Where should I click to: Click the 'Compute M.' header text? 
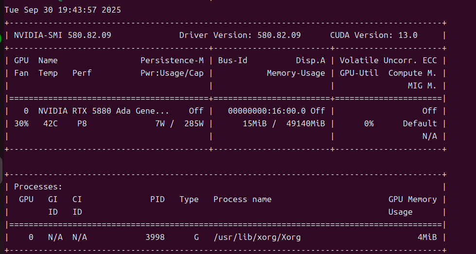coord(413,73)
